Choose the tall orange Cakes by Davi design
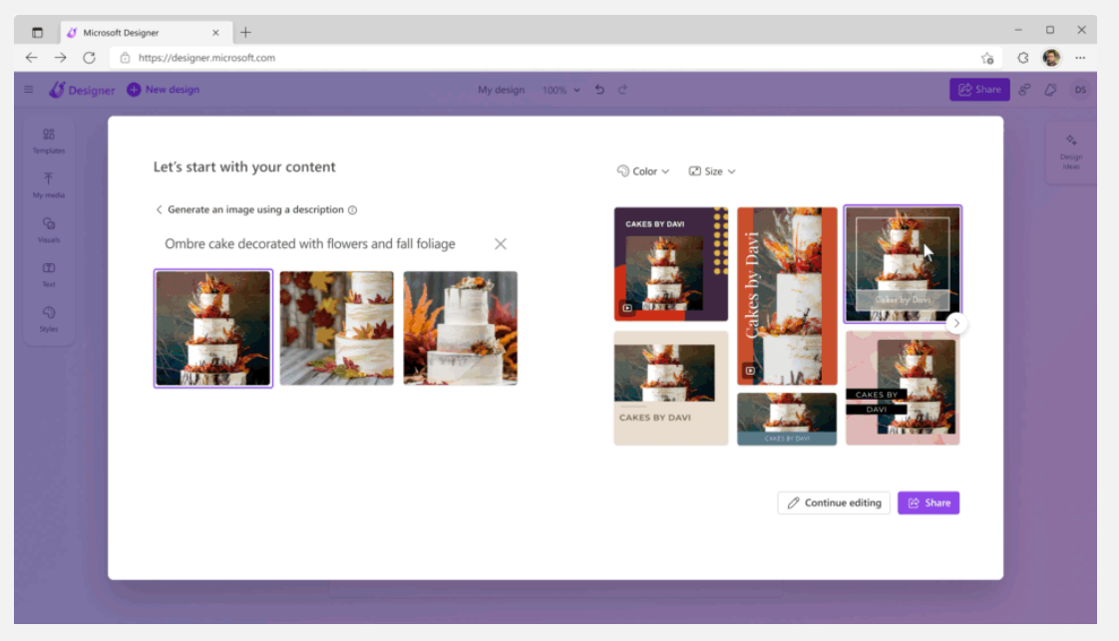Image resolution: width=1119 pixels, height=641 pixels. (x=787, y=296)
